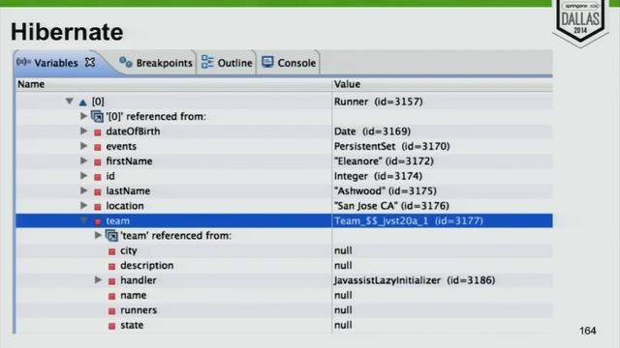Expand the dateOfBirth field
620x348 pixels.
[x=83, y=130]
